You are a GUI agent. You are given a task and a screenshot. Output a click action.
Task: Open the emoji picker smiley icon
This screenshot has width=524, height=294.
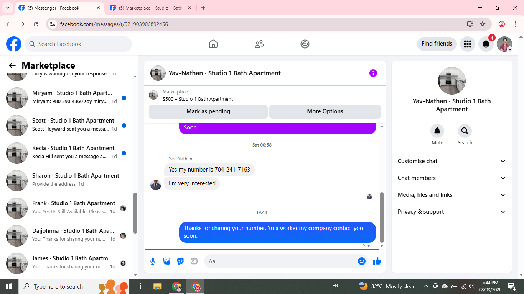click(362, 261)
